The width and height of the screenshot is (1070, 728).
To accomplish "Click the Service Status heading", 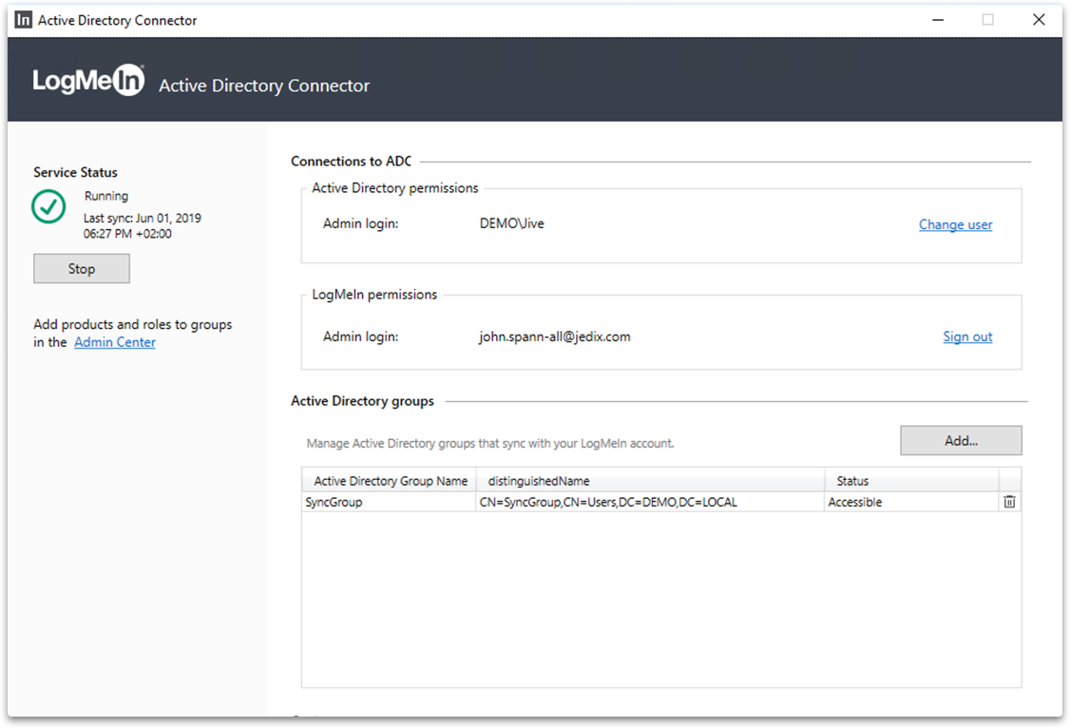I will coord(75,172).
